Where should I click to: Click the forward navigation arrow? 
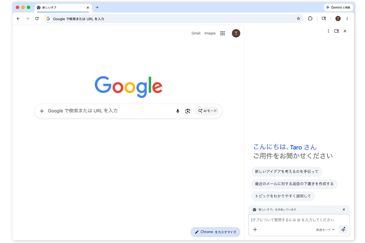(27, 19)
